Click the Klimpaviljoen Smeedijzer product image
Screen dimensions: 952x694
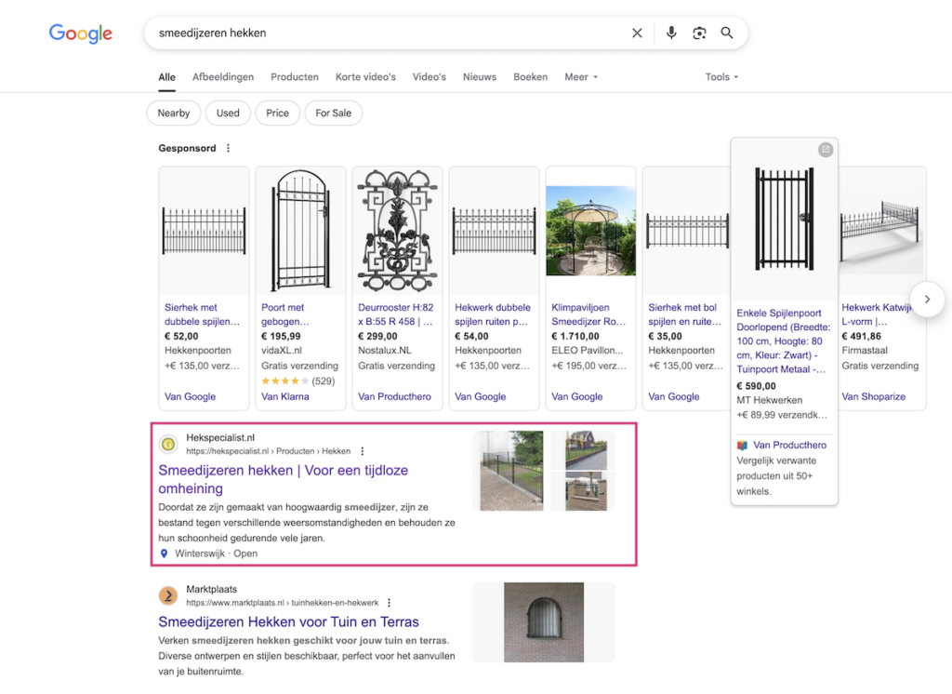[591, 231]
